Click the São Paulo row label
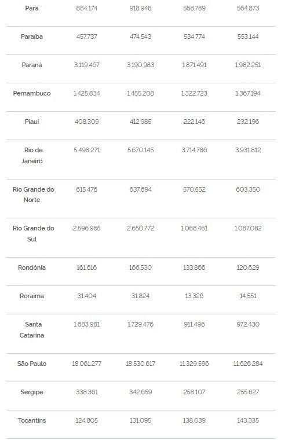281x440 pixels. pyautogui.click(x=32, y=364)
